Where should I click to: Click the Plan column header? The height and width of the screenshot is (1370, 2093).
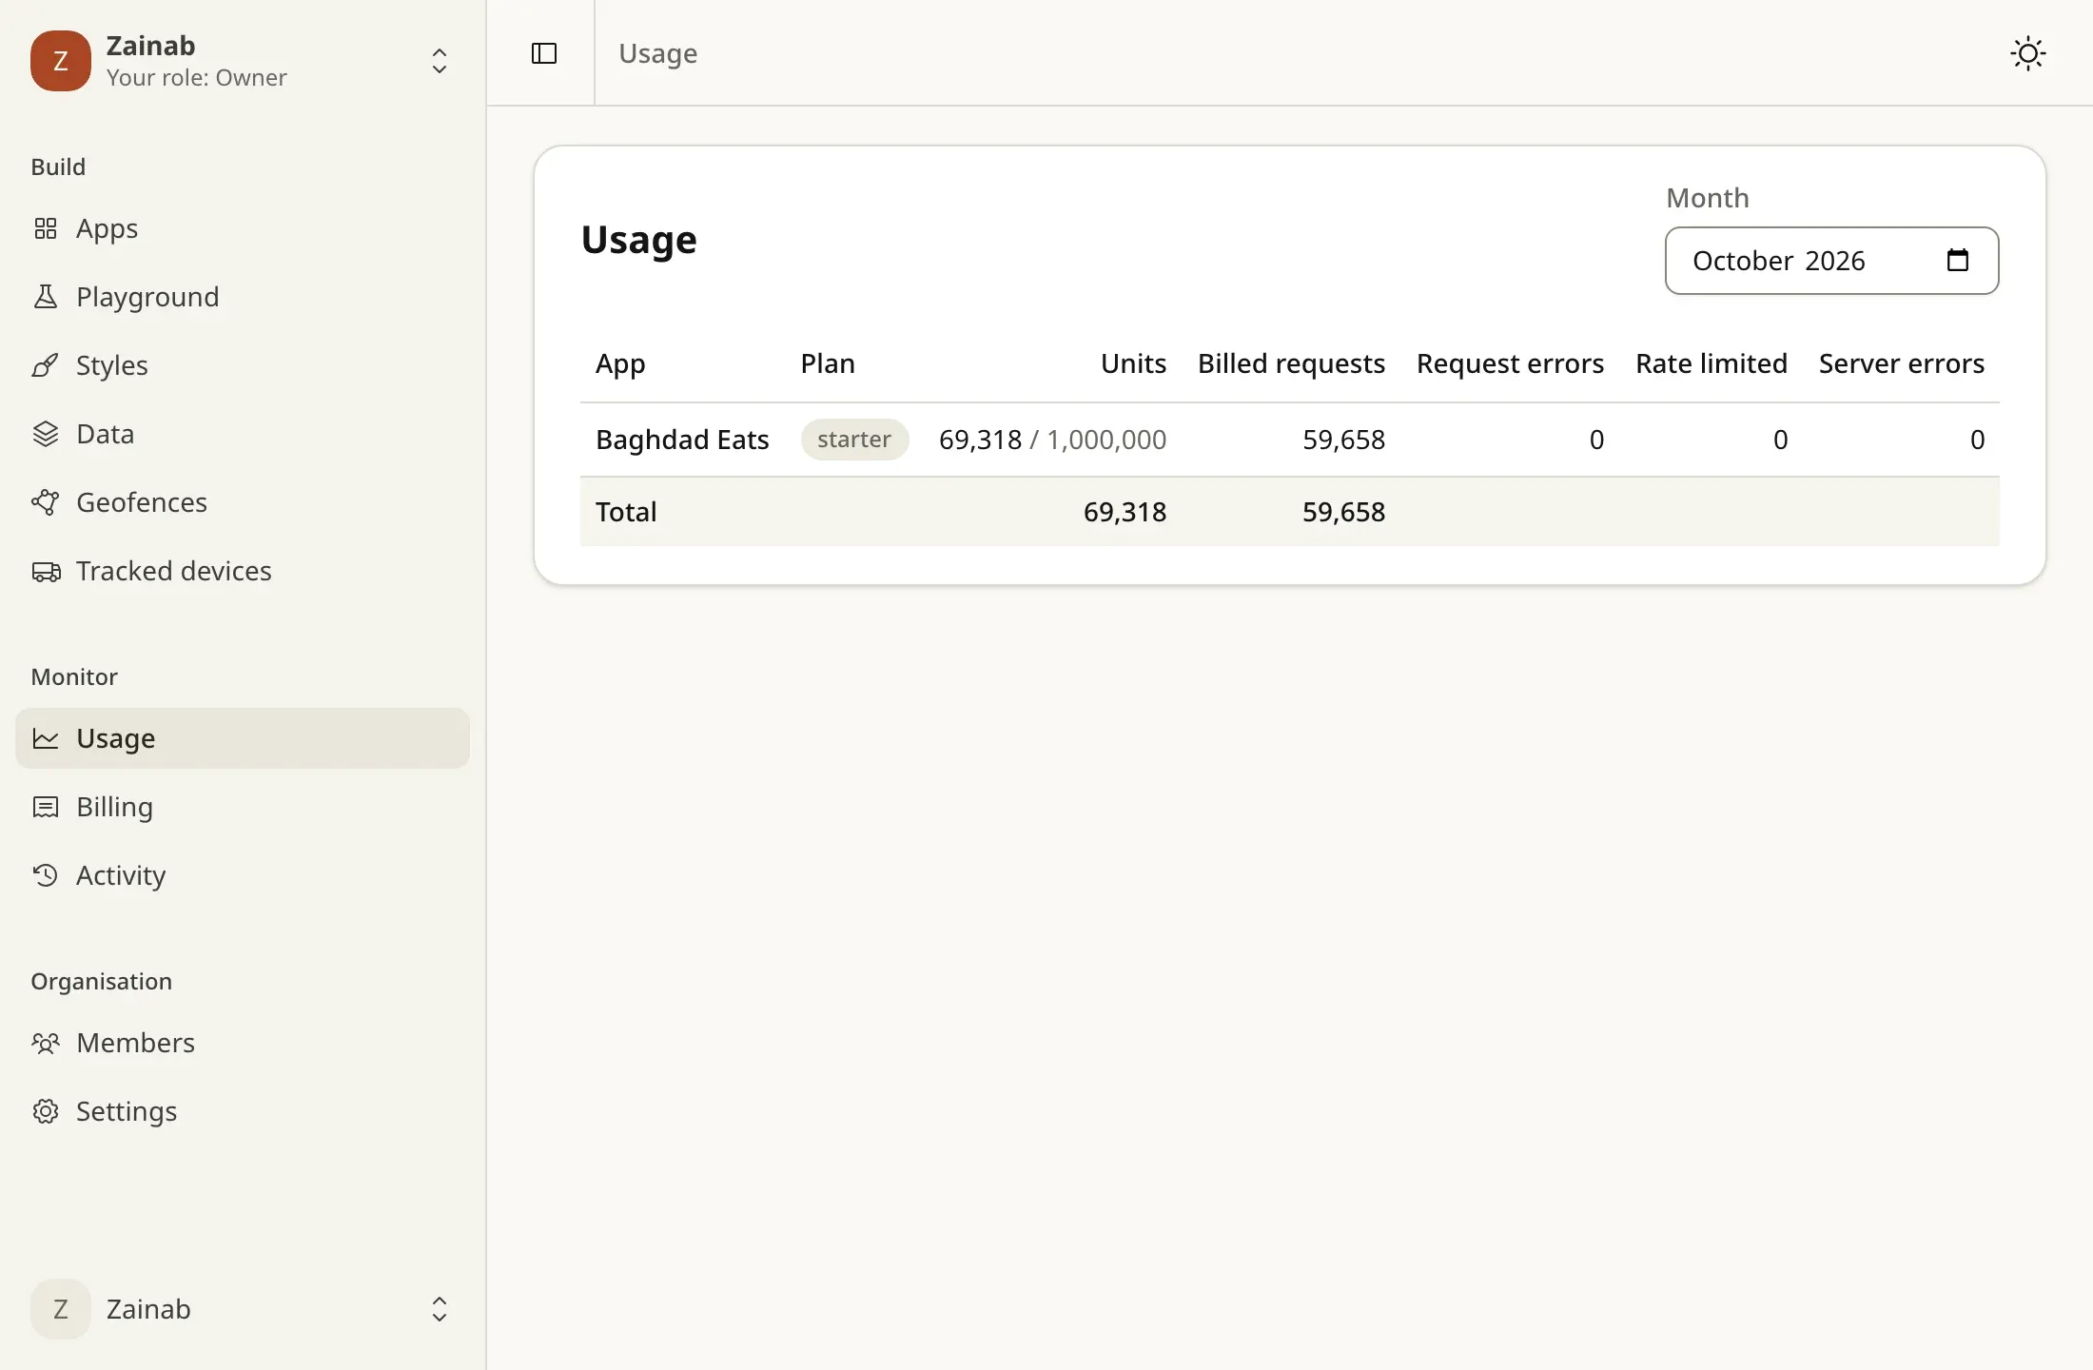tap(828, 363)
